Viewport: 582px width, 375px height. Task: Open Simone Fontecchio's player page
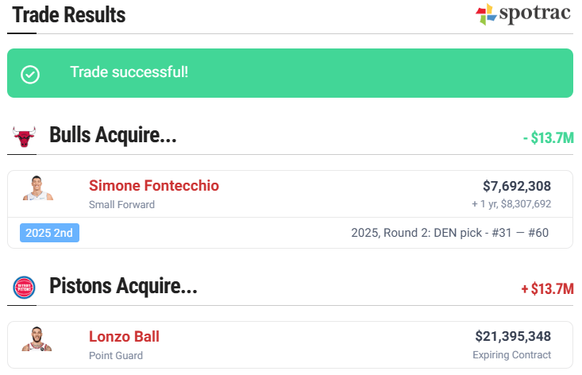coord(154,186)
